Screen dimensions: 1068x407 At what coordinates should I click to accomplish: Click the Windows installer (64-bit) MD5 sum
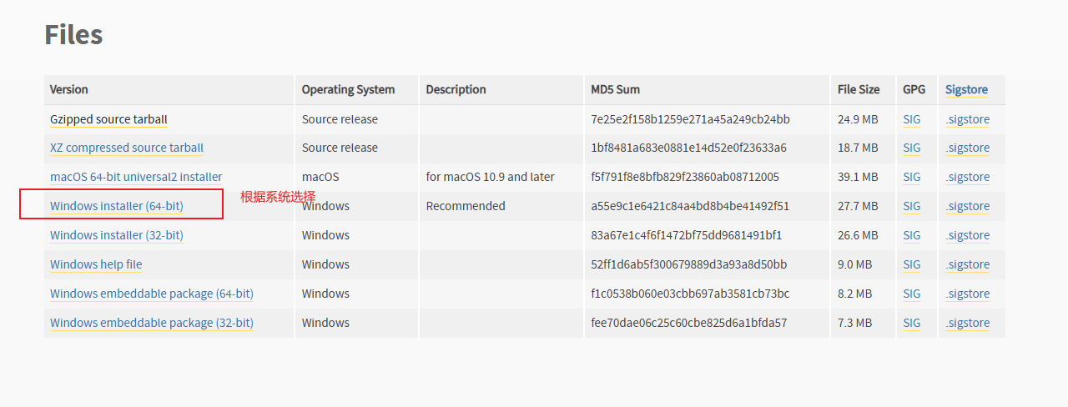pos(690,206)
